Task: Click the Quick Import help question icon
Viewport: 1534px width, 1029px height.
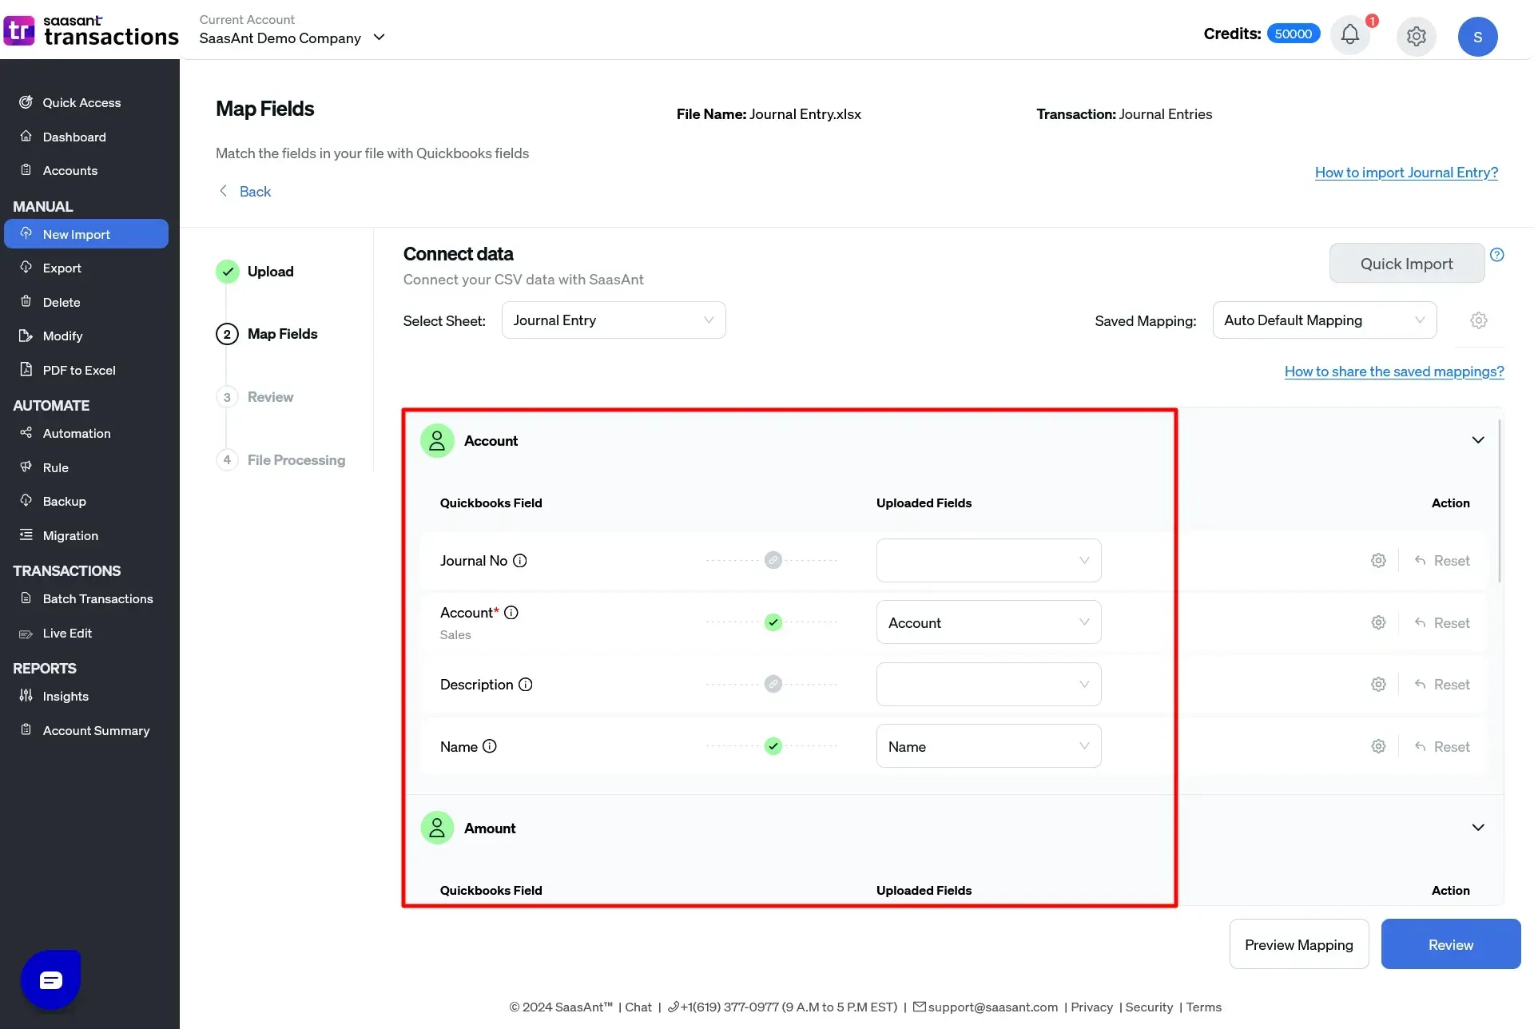Action: pyautogui.click(x=1497, y=255)
